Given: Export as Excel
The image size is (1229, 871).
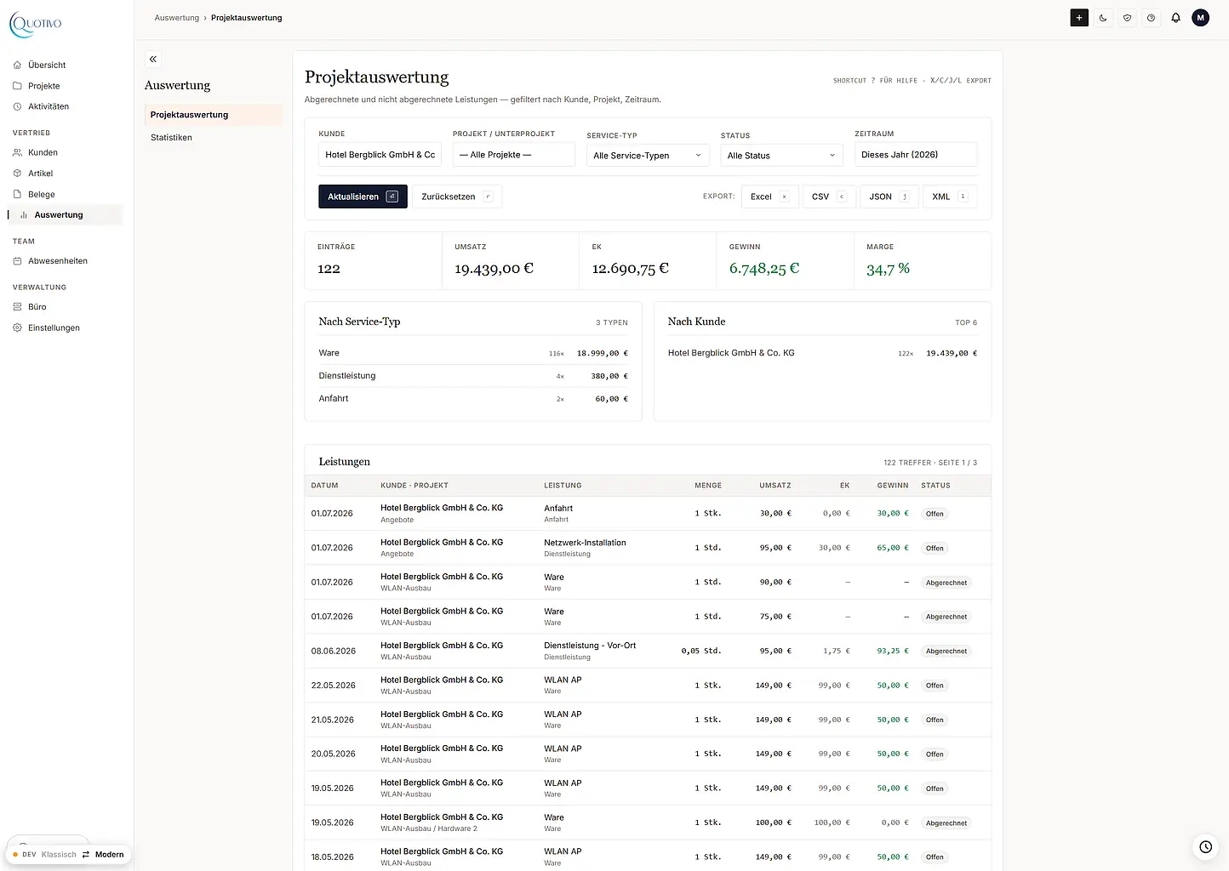Looking at the screenshot, I should [770, 196].
